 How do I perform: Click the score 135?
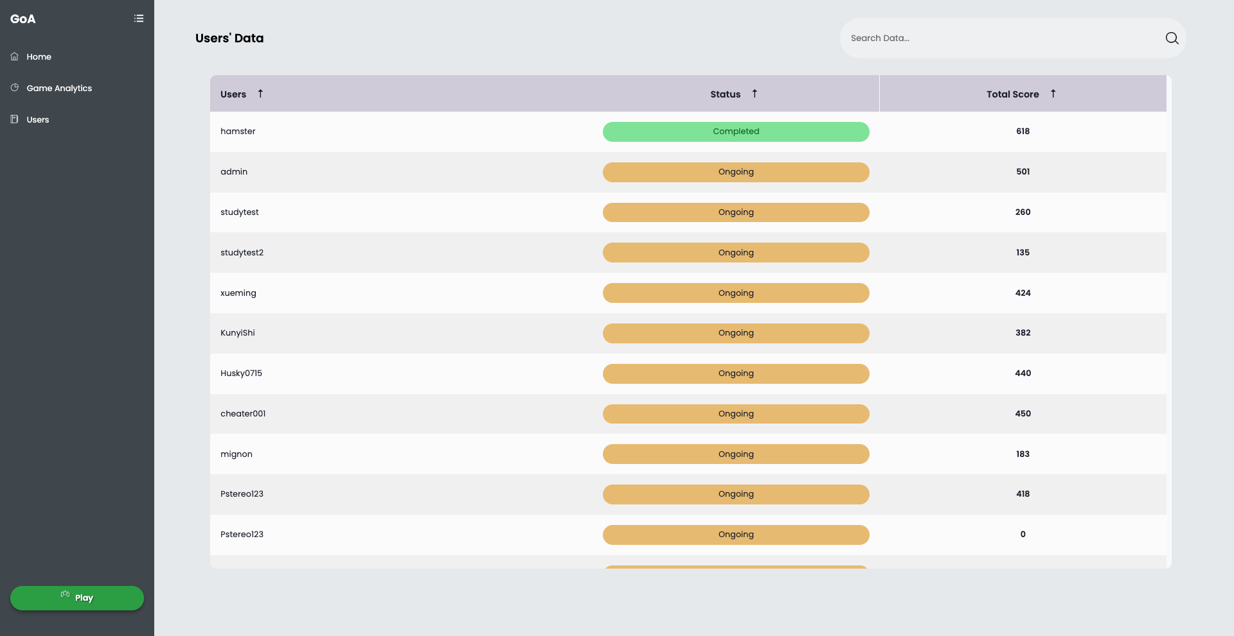1023,253
